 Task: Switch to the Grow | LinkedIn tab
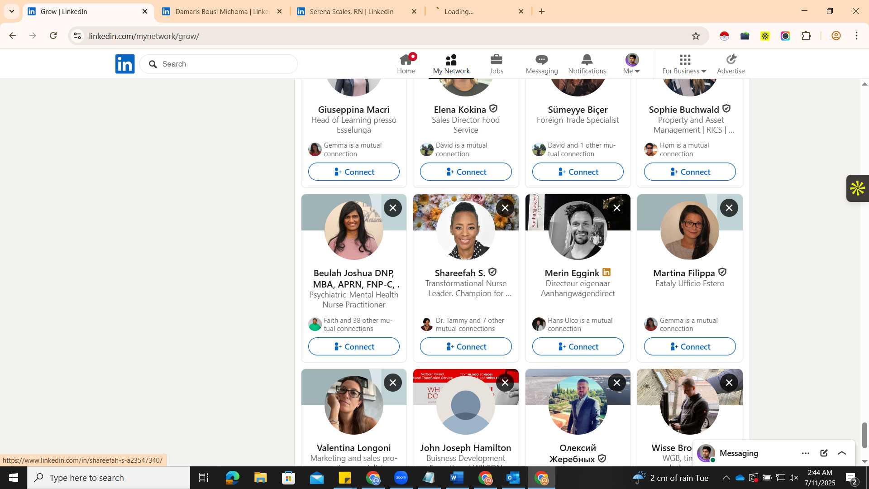[87, 11]
